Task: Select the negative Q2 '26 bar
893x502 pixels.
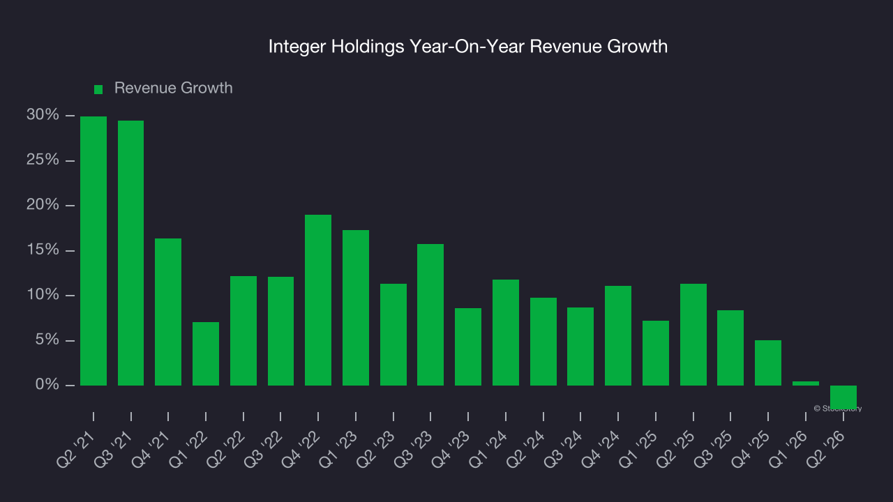Action: (843, 397)
